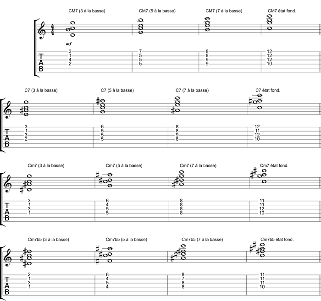Image resolution: width=321 pixels, height=301 pixels.
Task: Click the Cm7 (7 à la basse) label
Action: (198, 166)
